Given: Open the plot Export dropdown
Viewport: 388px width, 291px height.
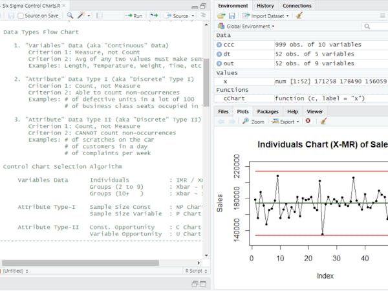Looking at the screenshot, I should [286, 122].
